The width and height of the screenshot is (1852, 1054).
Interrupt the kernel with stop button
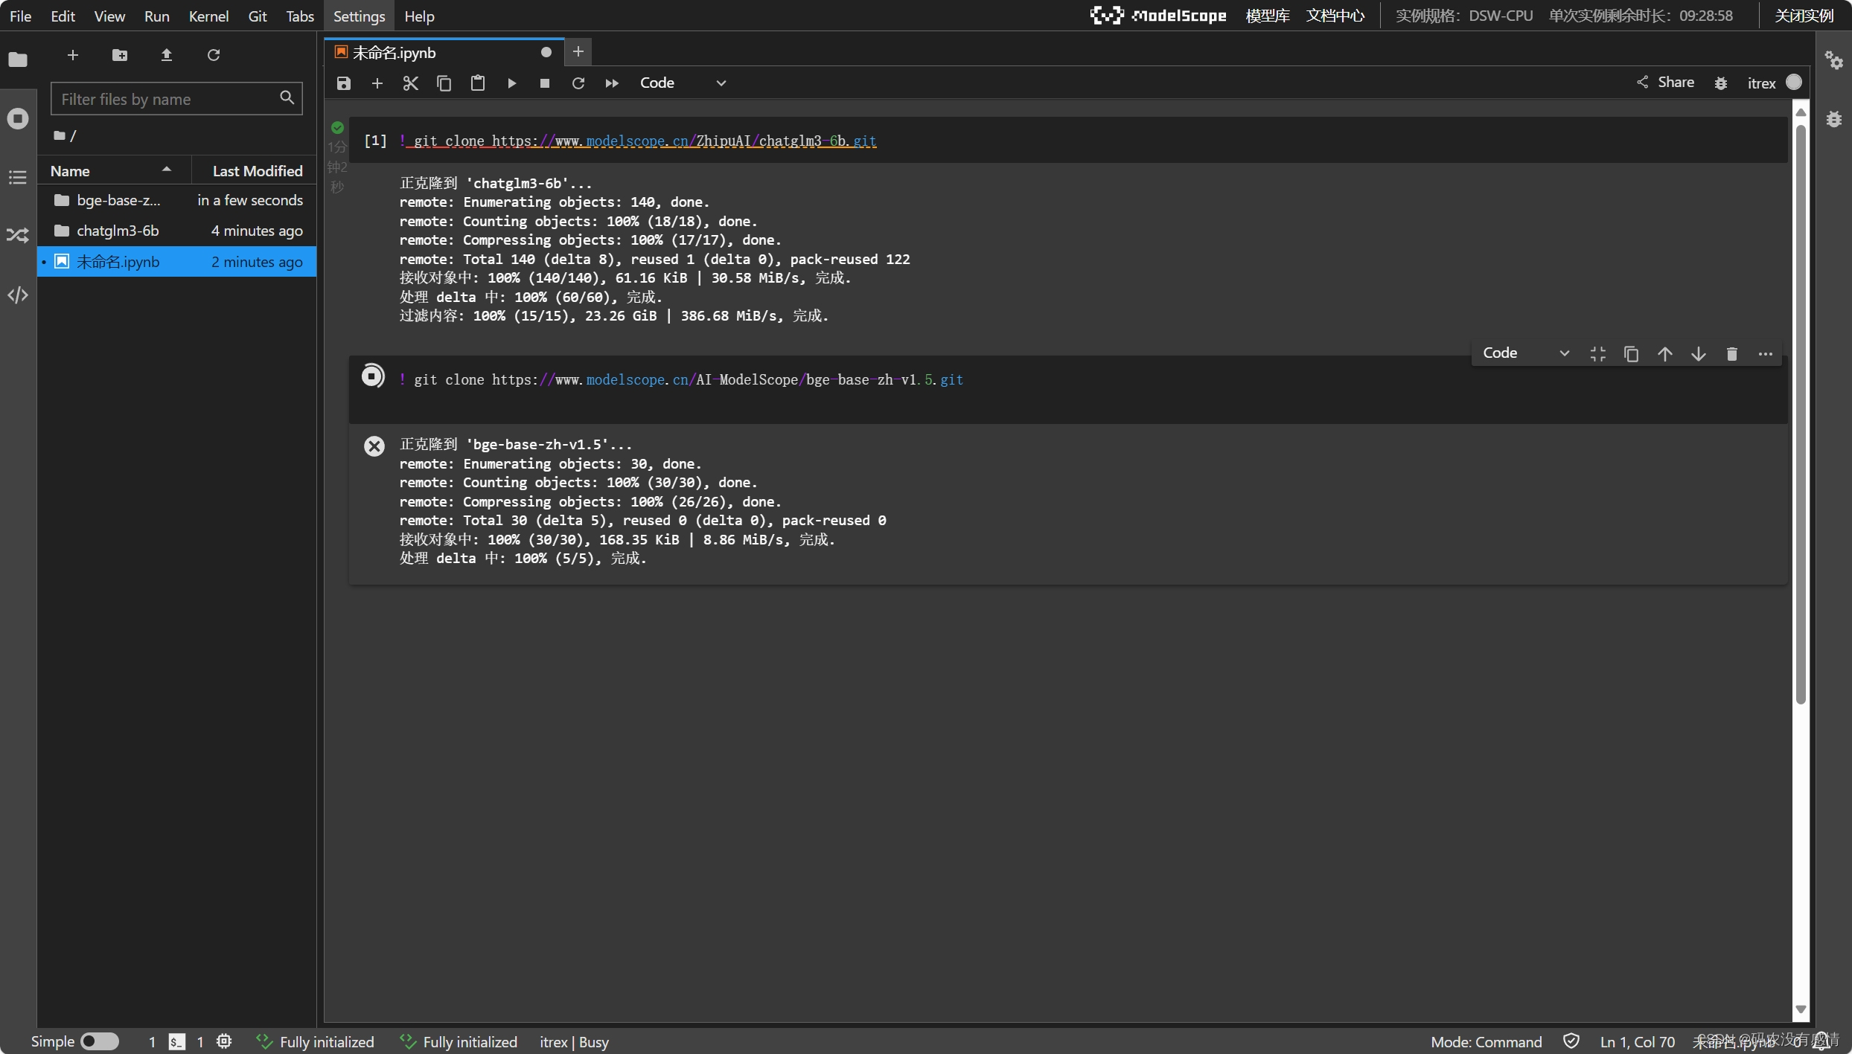click(x=545, y=83)
